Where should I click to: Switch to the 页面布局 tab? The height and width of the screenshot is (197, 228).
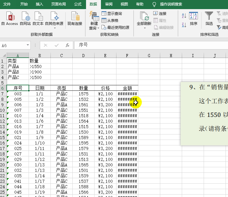tap(58, 4)
